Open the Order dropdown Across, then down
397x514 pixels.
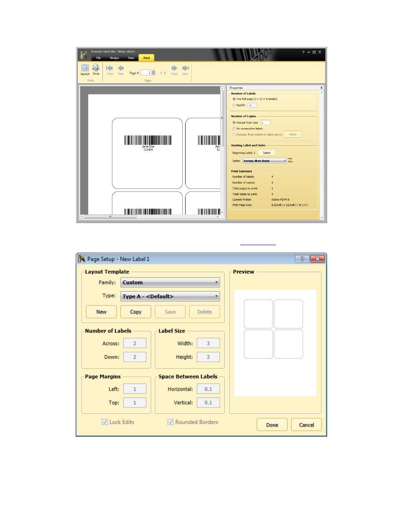(265, 161)
